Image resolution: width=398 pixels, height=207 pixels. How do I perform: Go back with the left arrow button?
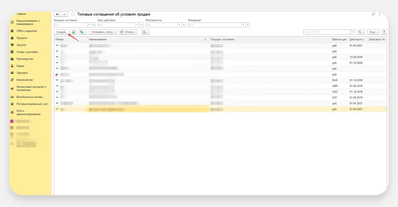[x=58, y=14]
